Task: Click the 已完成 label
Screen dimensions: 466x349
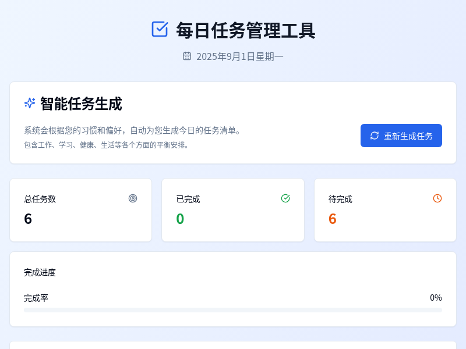Action: (x=188, y=199)
